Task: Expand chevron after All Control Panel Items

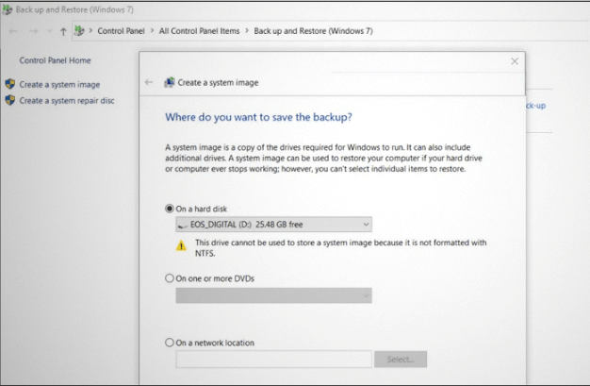Action: click(x=247, y=30)
